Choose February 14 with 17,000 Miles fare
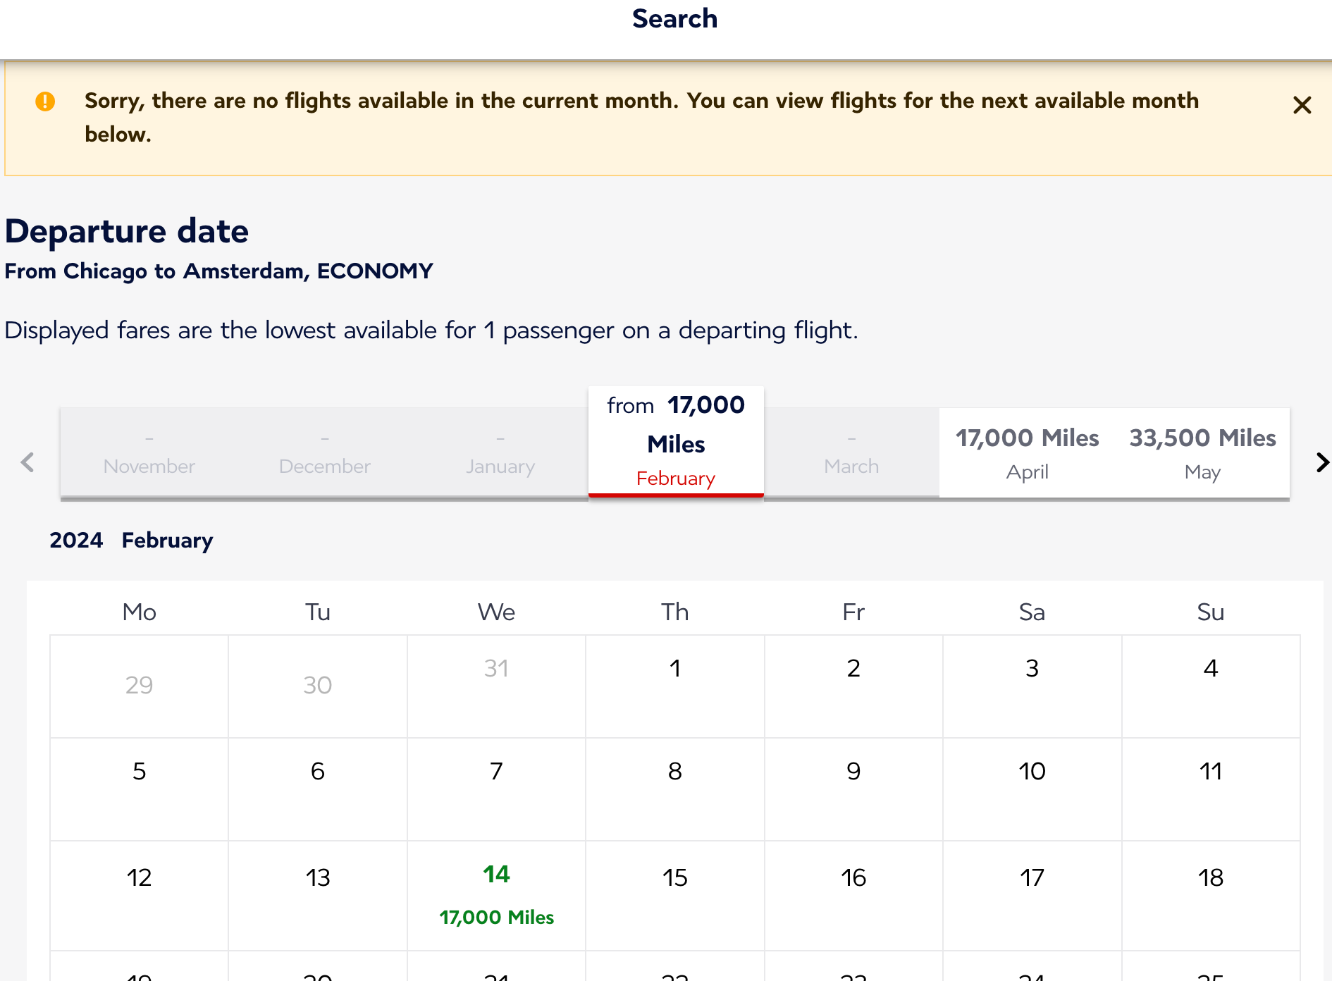 (496, 895)
